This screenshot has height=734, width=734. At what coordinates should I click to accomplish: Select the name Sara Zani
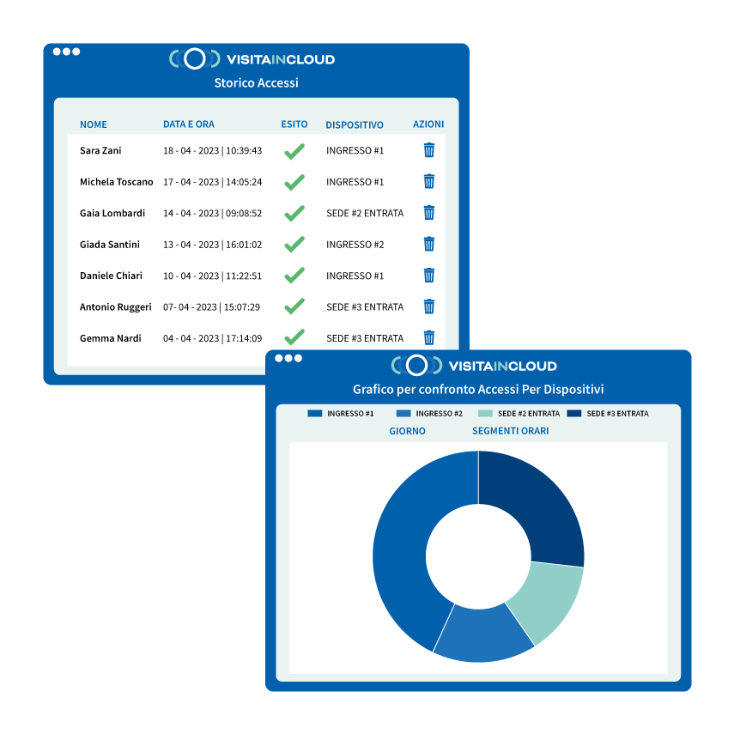tap(100, 150)
